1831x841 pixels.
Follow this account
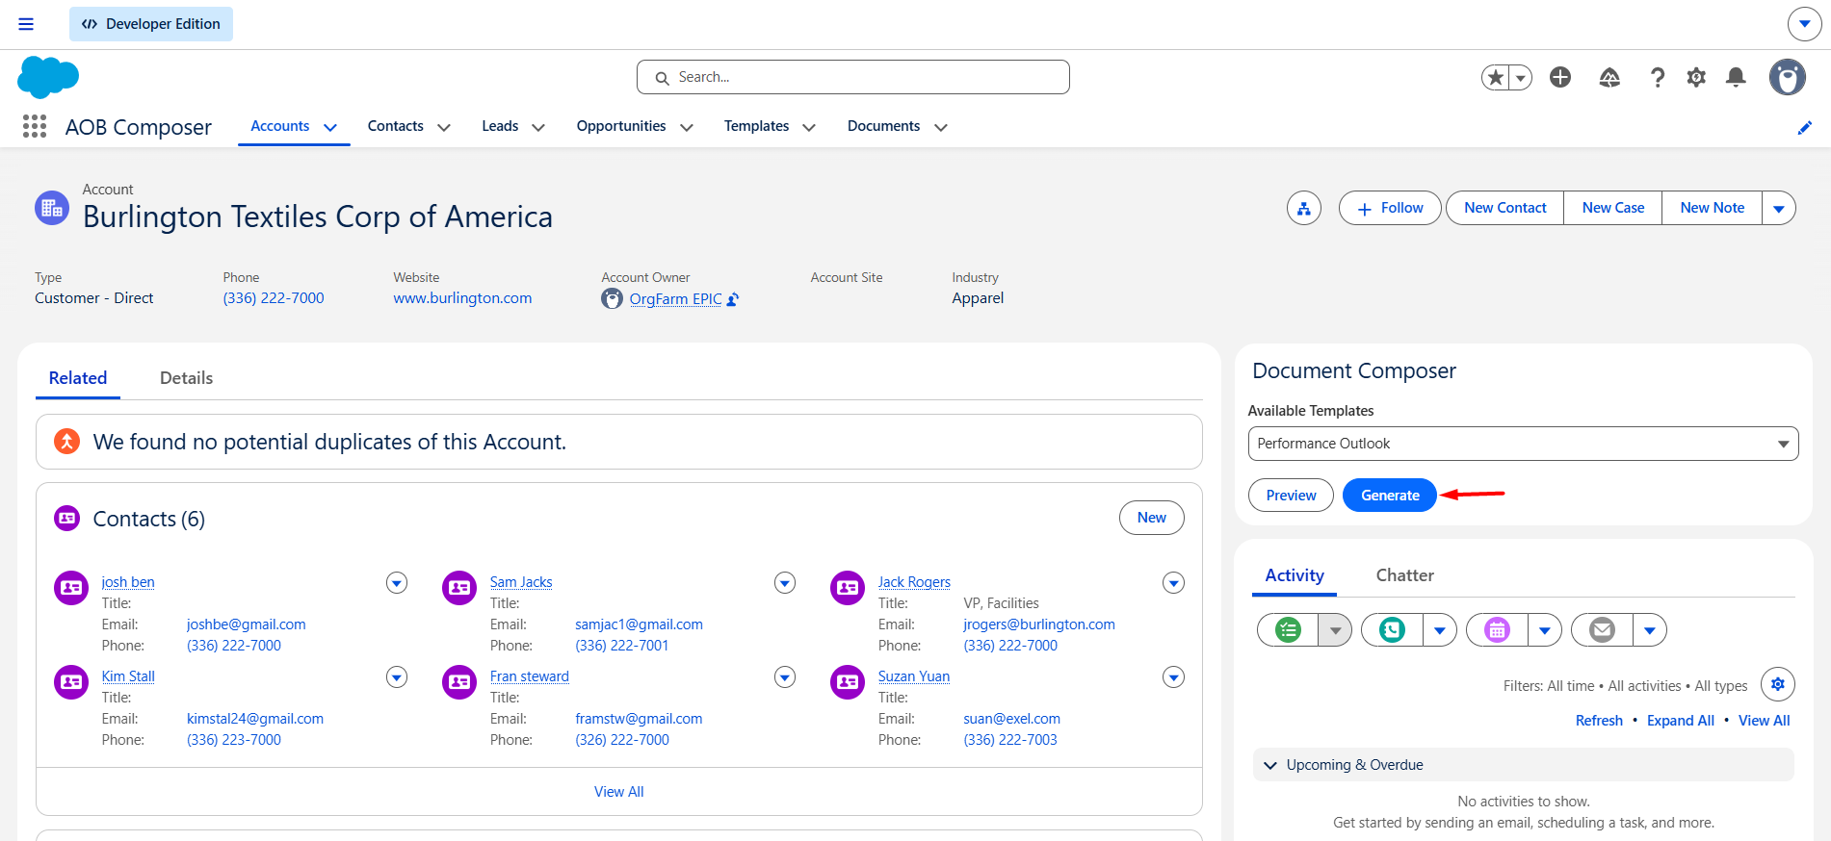(1390, 208)
